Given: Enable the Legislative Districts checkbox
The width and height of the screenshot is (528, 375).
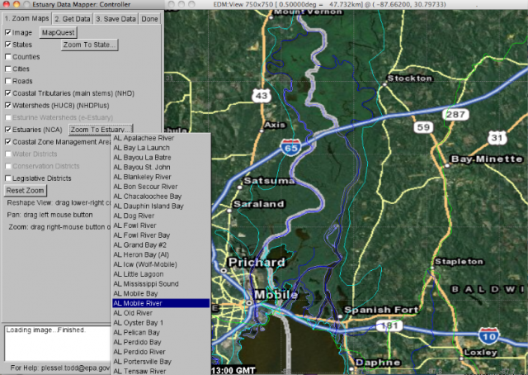Looking at the screenshot, I should pyautogui.click(x=8, y=178).
